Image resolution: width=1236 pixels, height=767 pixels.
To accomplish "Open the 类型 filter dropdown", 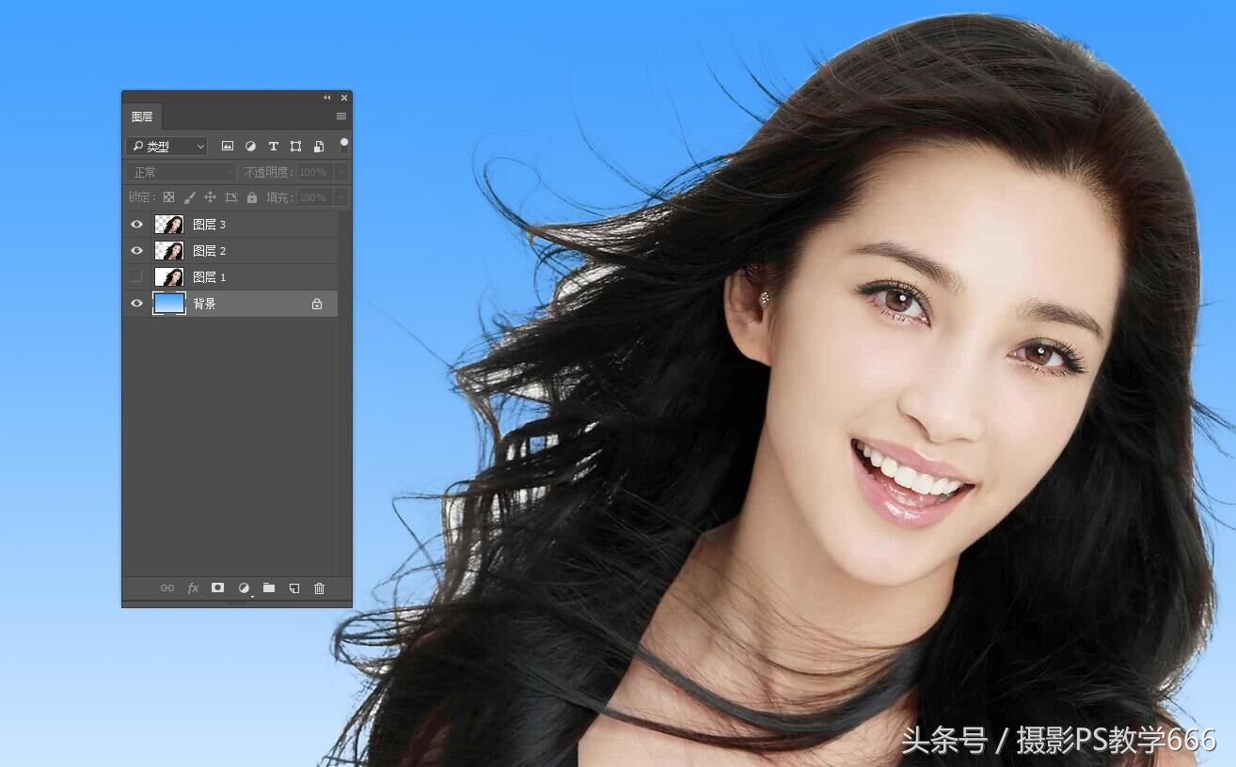I will (166, 146).
